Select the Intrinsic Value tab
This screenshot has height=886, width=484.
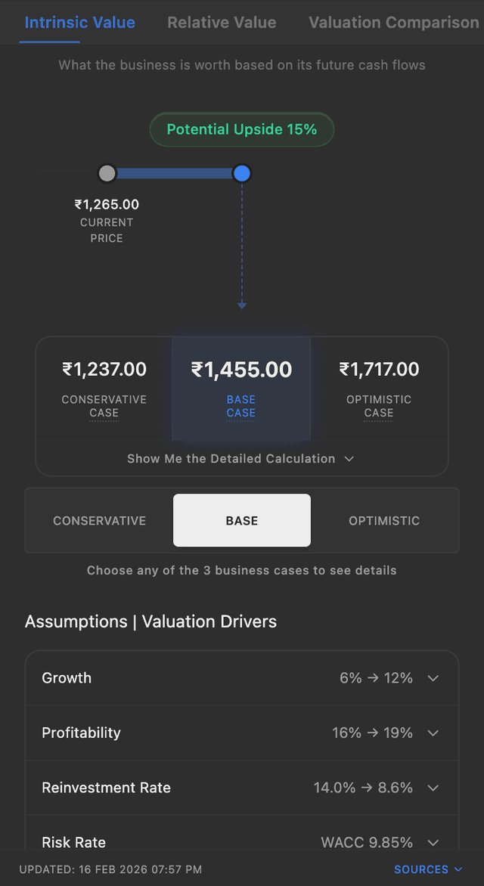click(x=79, y=23)
